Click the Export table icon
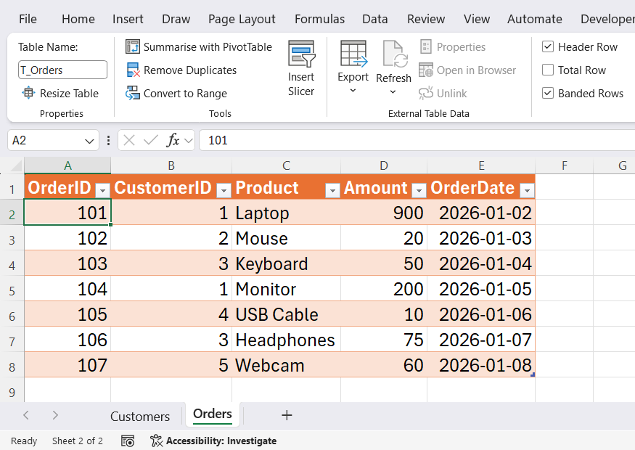Viewport: 635px width, 450px height. (353, 54)
